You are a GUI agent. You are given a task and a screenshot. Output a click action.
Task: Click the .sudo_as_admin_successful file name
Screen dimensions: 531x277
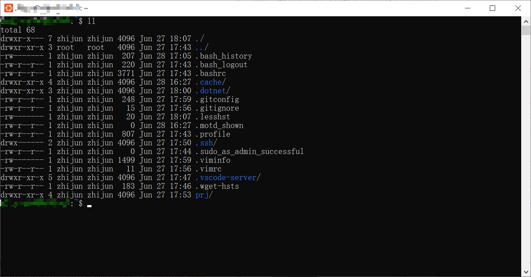[249, 151]
